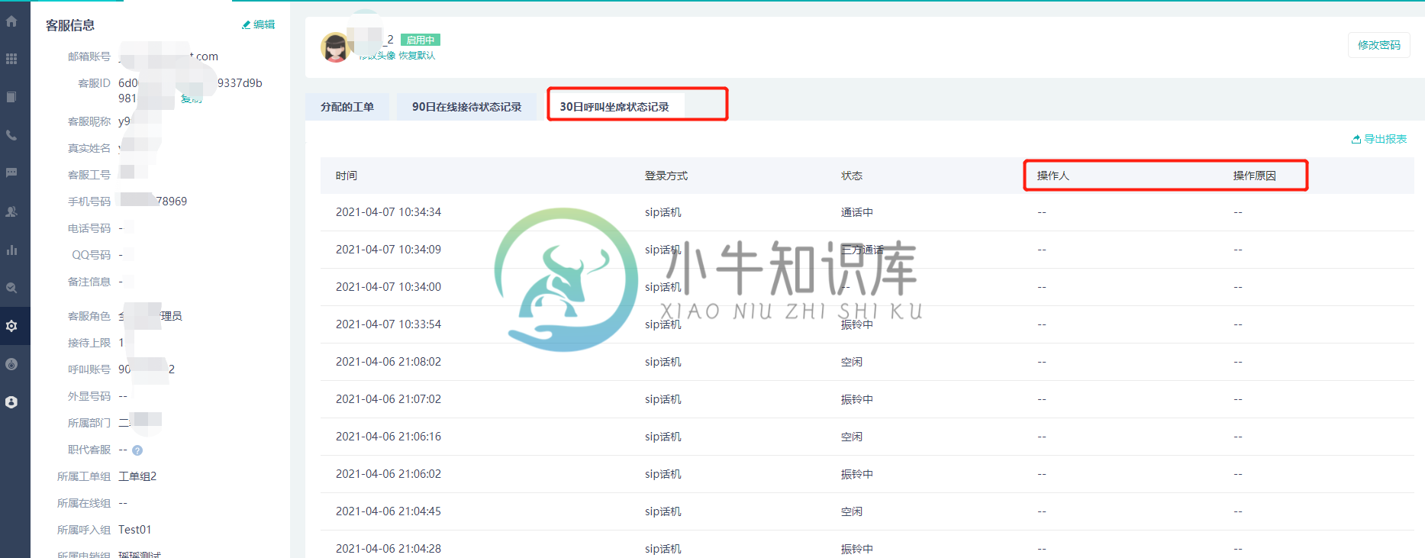Open the chat message icon in sidebar
The width and height of the screenshot is (1425, 558).
pos(11,173)
